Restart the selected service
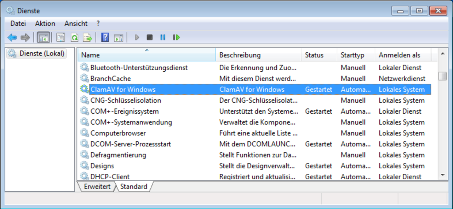The image size is (453, 209). tap(176, 37)
